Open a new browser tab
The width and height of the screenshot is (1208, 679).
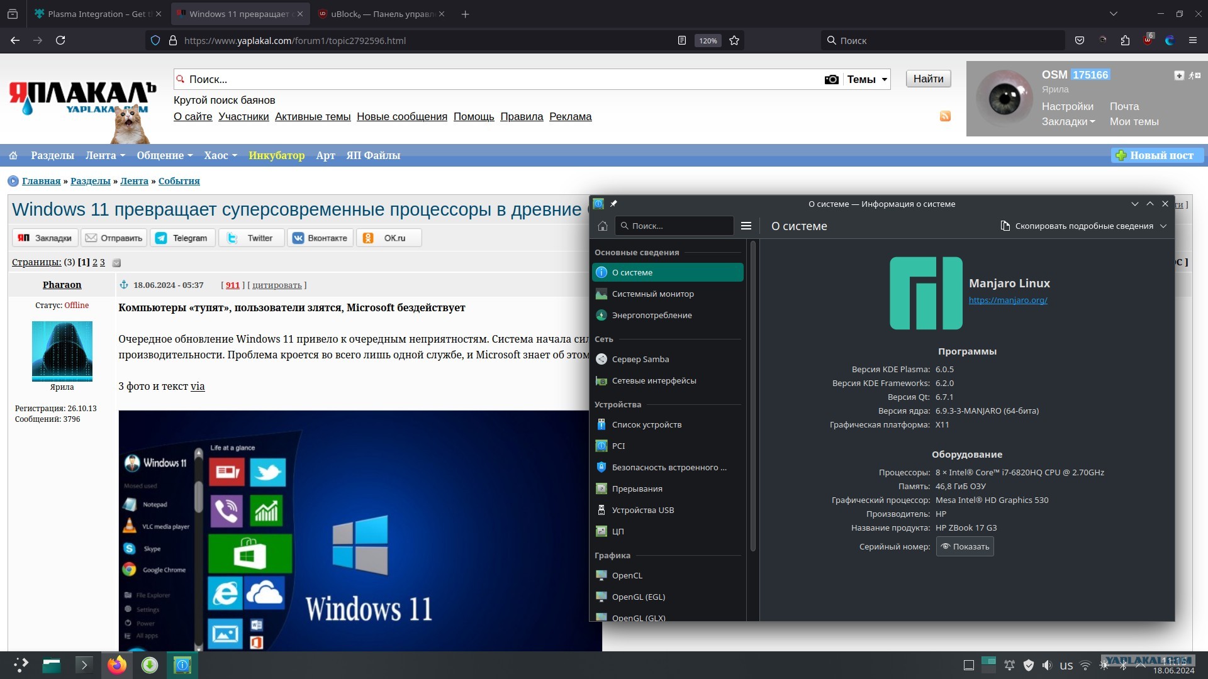465,14
